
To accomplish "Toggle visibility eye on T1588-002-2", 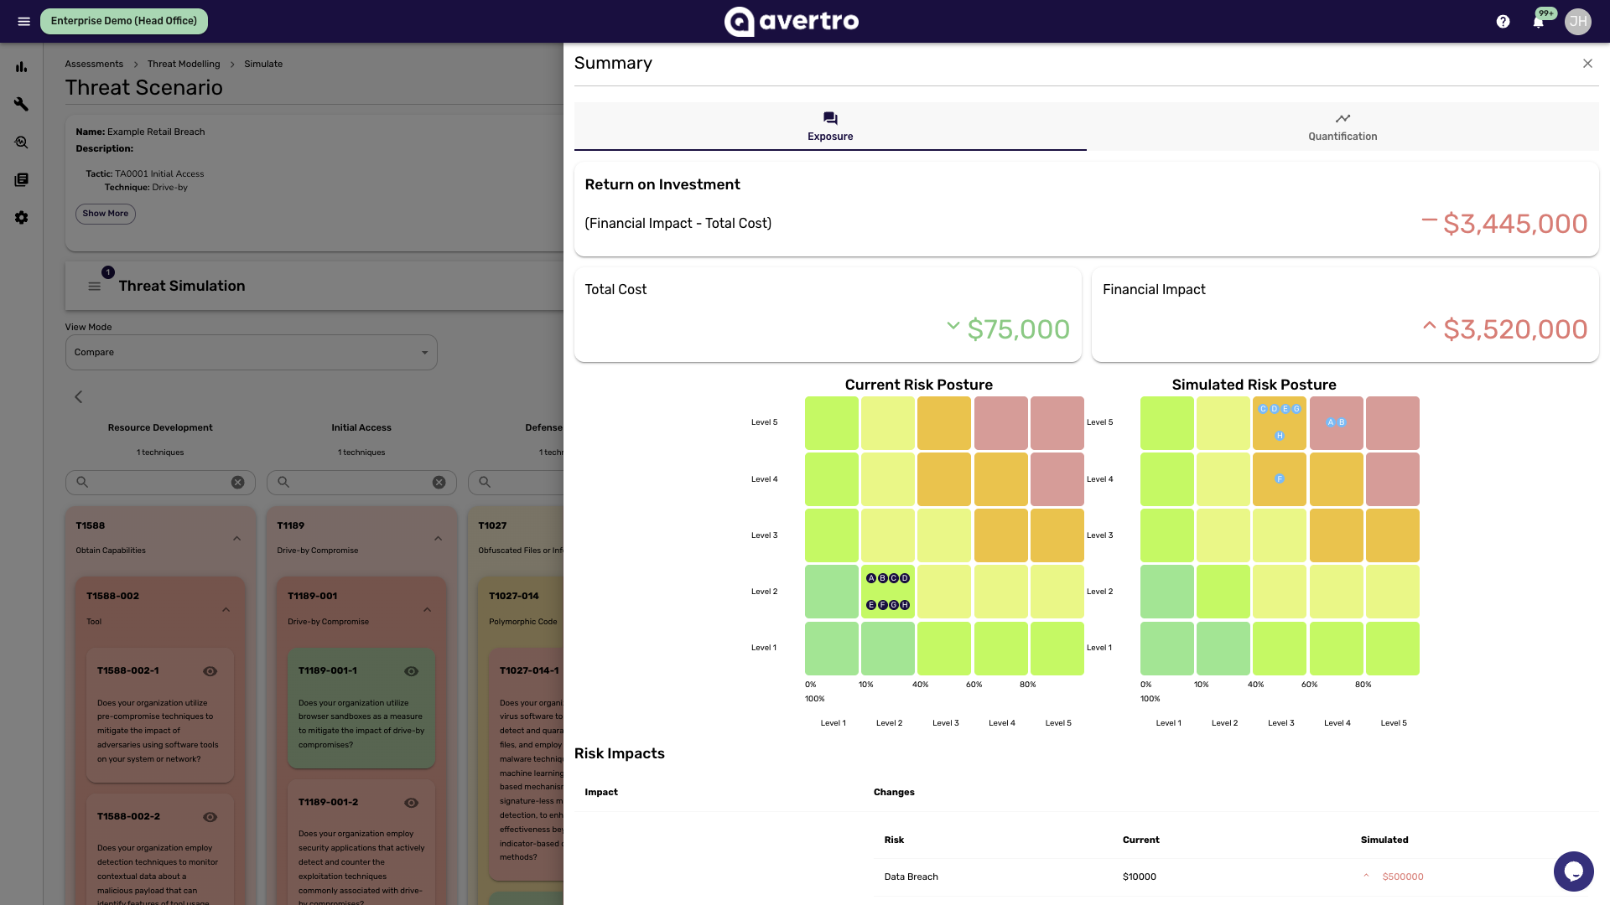I will [210, 817].
